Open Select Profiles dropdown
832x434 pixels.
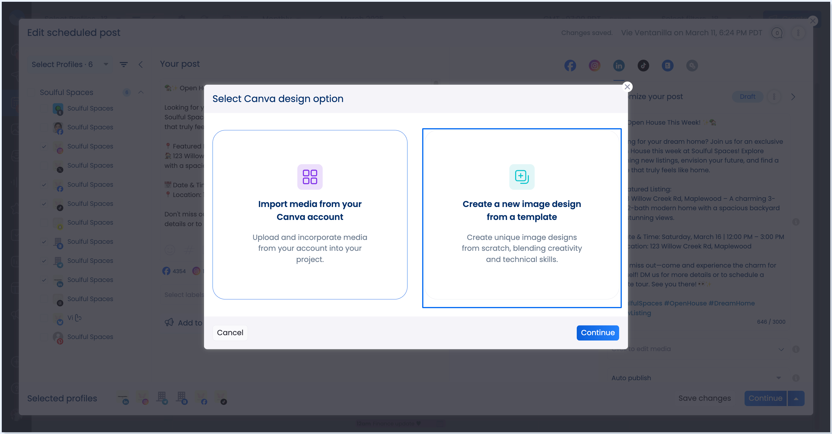(70, 64)
